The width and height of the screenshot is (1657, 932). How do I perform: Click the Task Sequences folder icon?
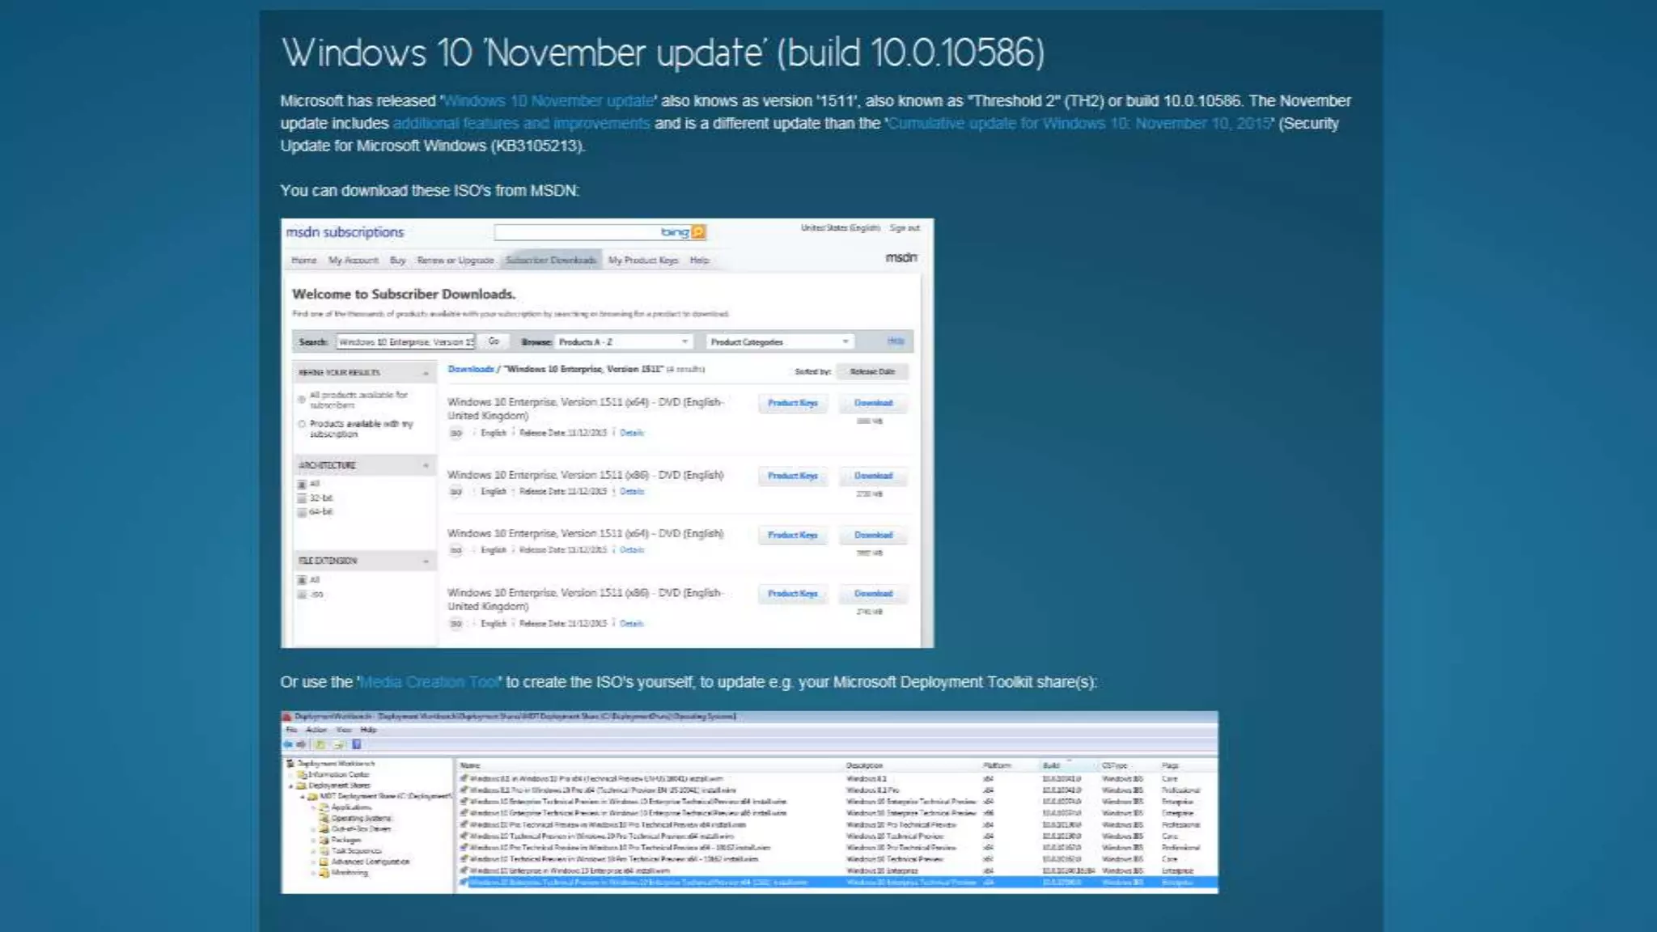tap(324, 851)
